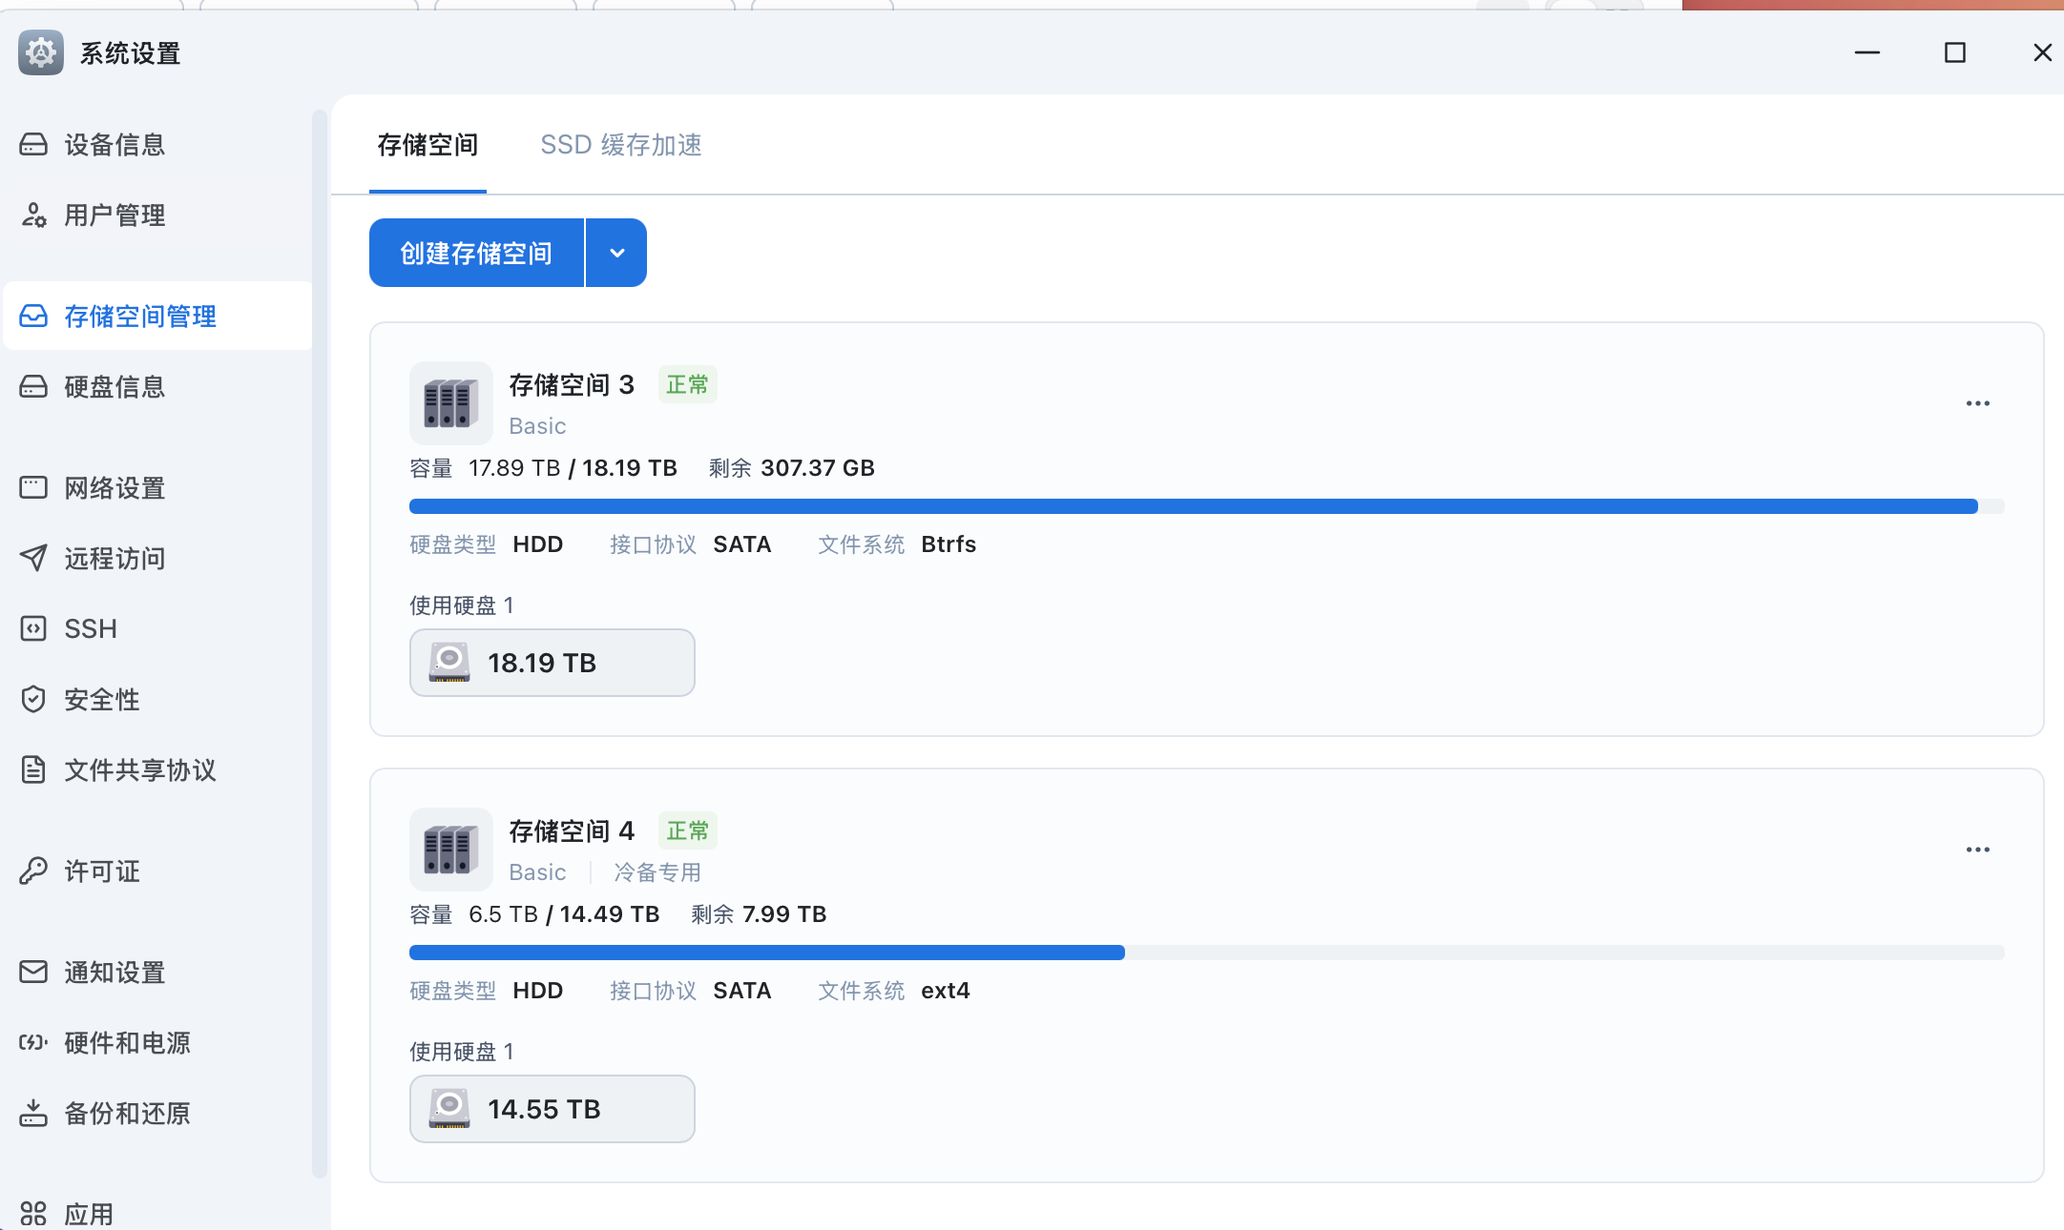Click the Security (安全性) shield icon

(x=33, y=699)
